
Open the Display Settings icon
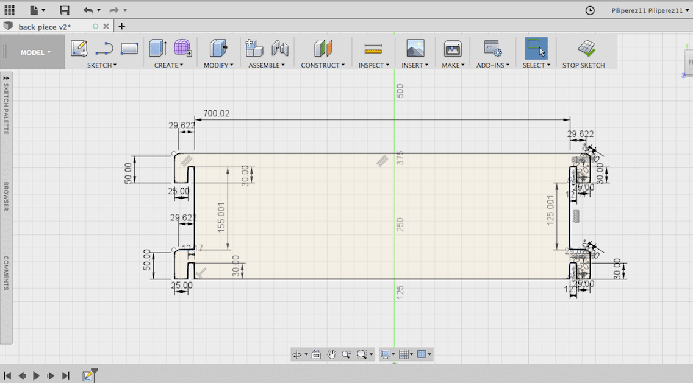pos(386,354)
